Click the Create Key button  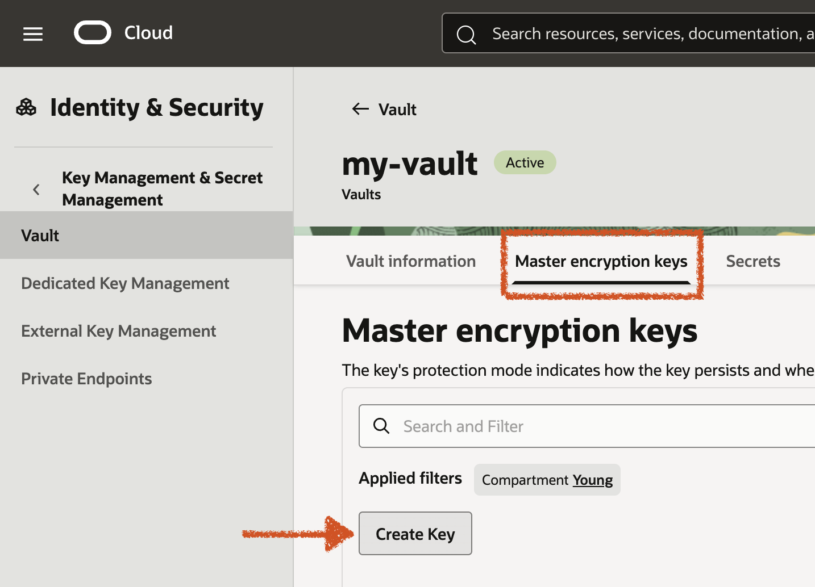[415, 533]
